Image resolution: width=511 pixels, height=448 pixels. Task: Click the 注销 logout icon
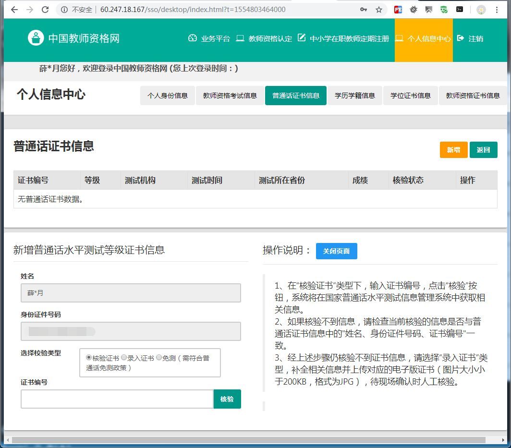click(x=461, y=38)
